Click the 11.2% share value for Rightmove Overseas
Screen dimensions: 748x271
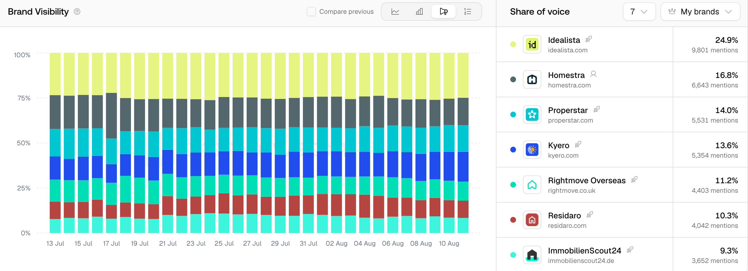[x=726, y=181]
